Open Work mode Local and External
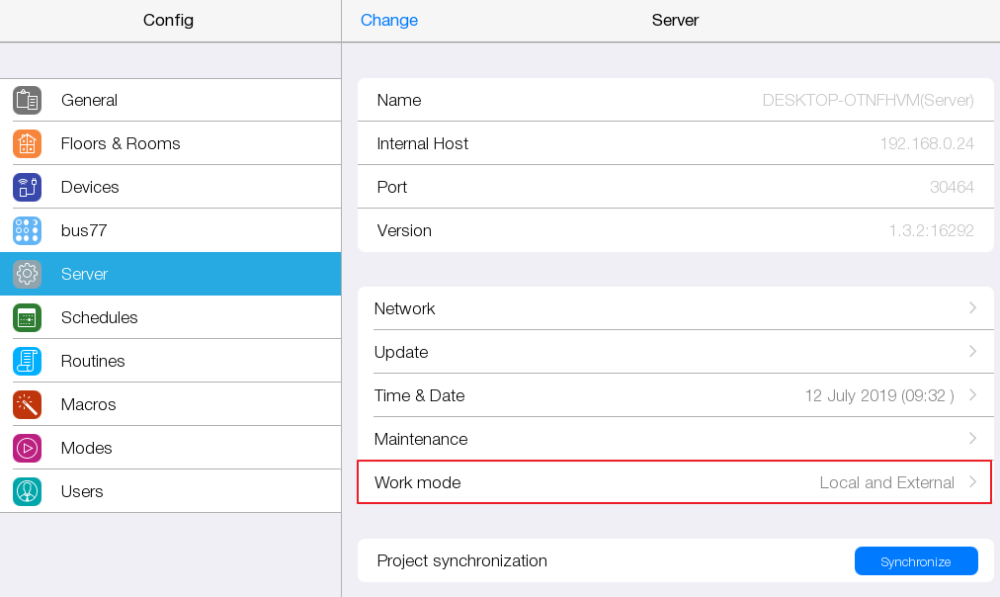1000x597 pixels. 675,482
